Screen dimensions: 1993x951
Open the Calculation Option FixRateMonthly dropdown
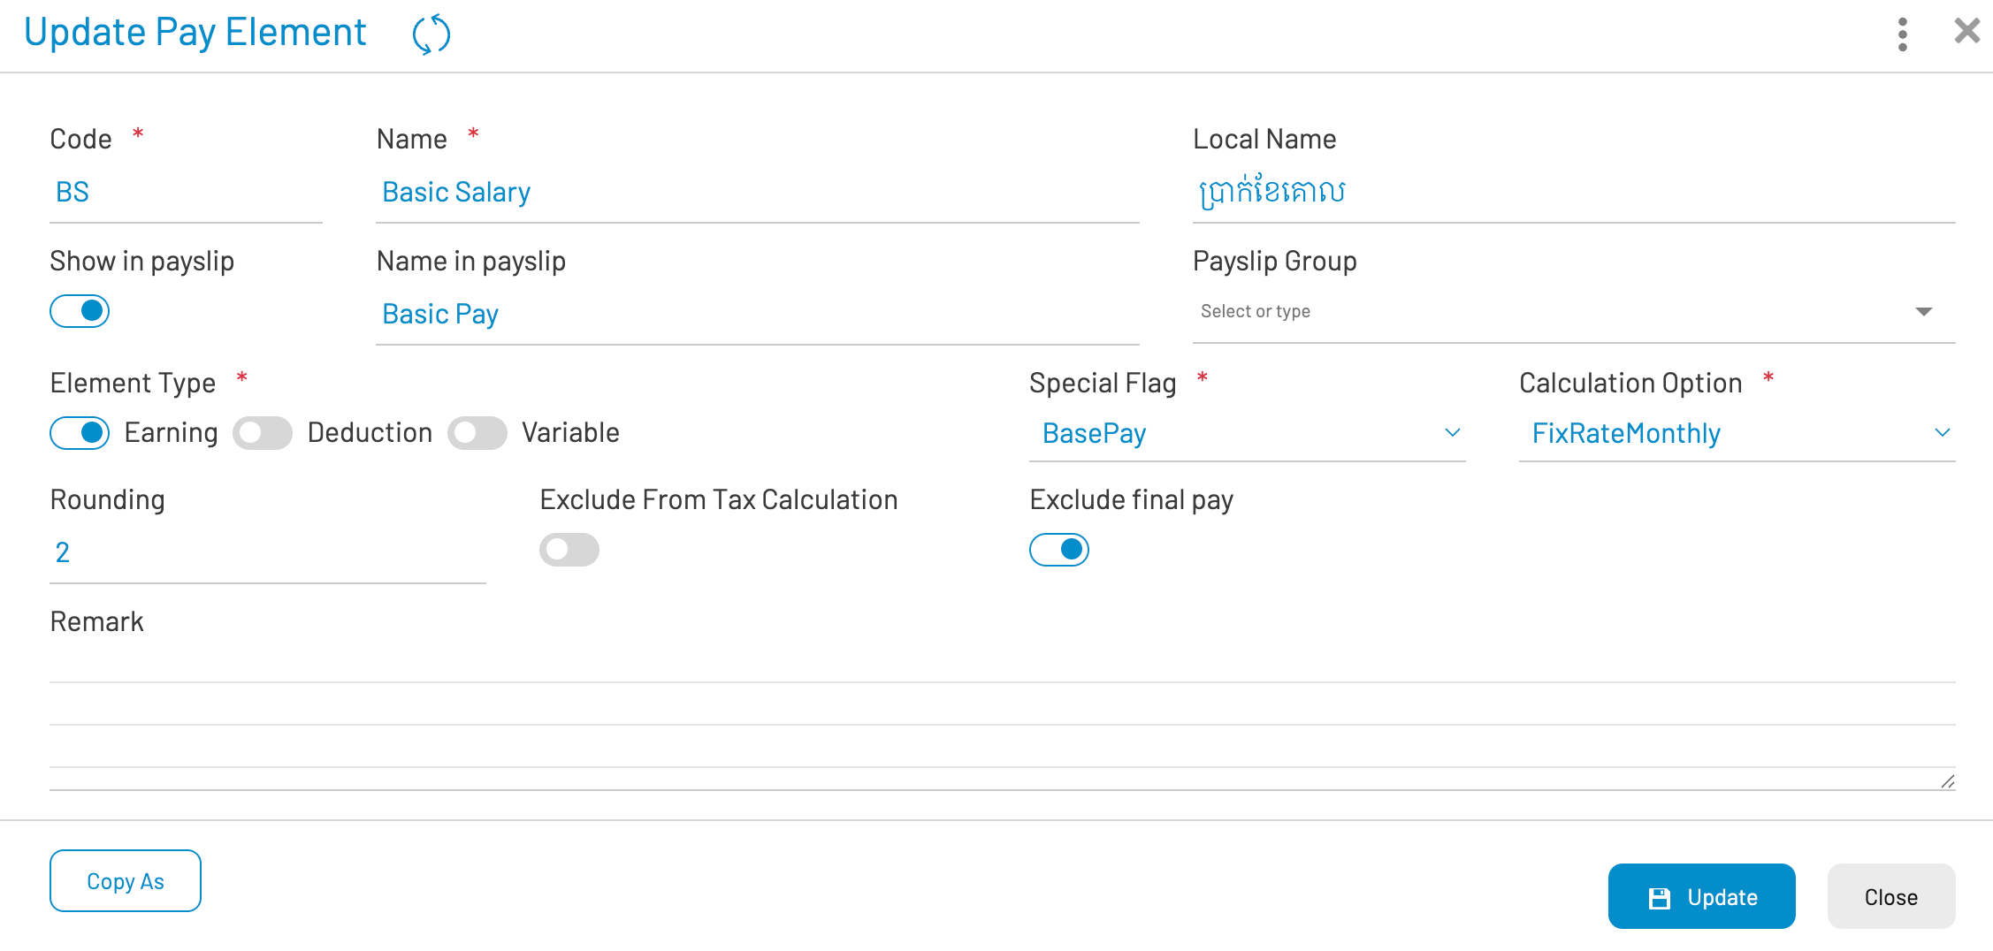(1737, 433)
